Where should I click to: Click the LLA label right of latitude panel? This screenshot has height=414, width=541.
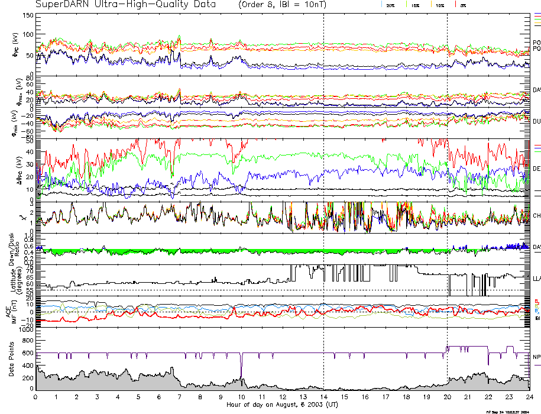pos(536,278)
